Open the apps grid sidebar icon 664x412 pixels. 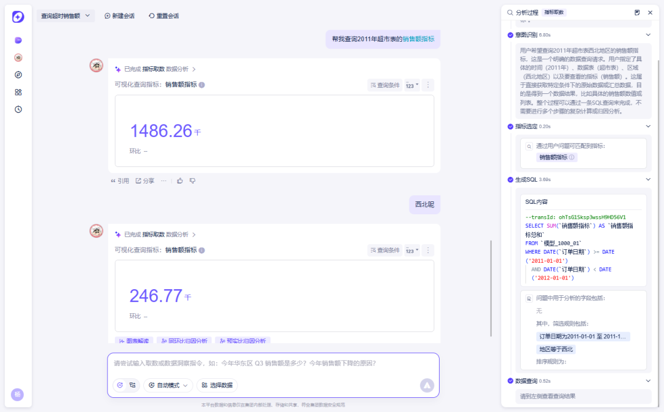click(18, 92)
